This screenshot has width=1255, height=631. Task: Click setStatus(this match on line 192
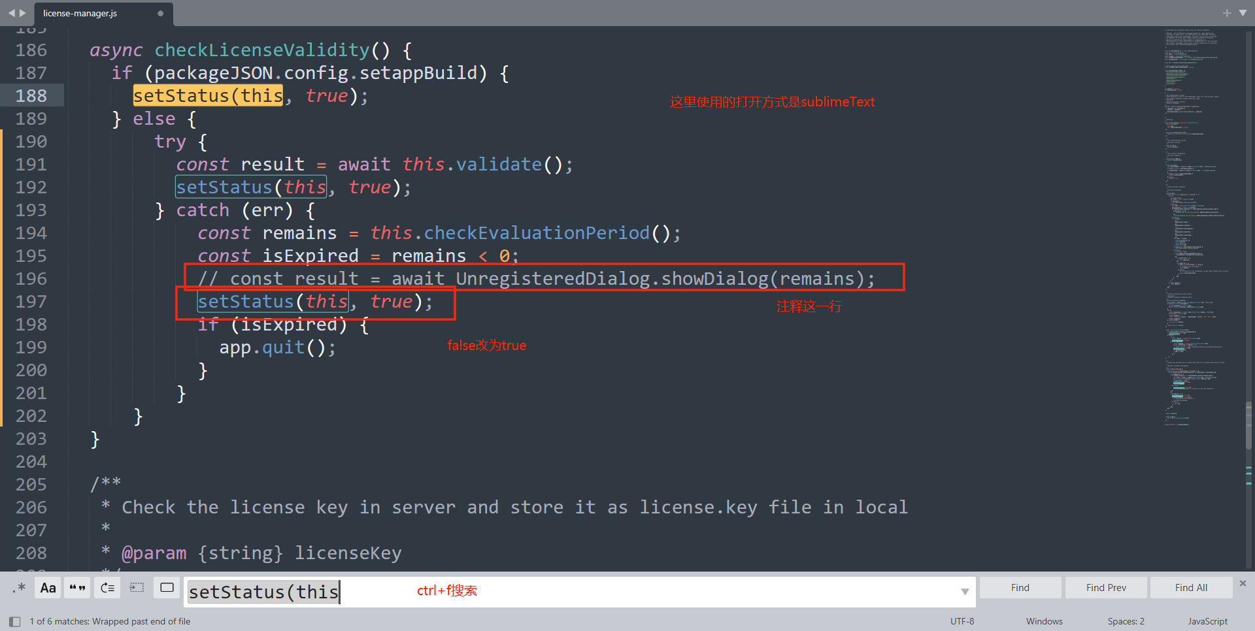(x=251, y=187)
